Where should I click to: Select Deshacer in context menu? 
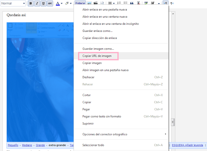pos(121,77)
